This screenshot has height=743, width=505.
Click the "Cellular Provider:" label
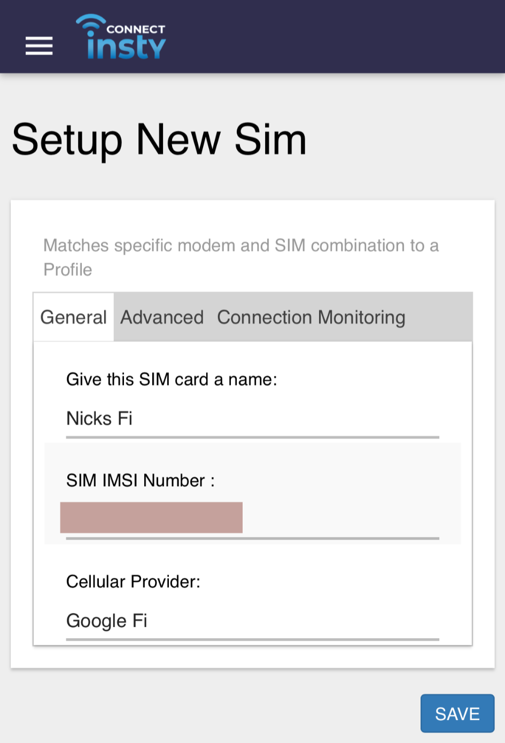point(133,581)
